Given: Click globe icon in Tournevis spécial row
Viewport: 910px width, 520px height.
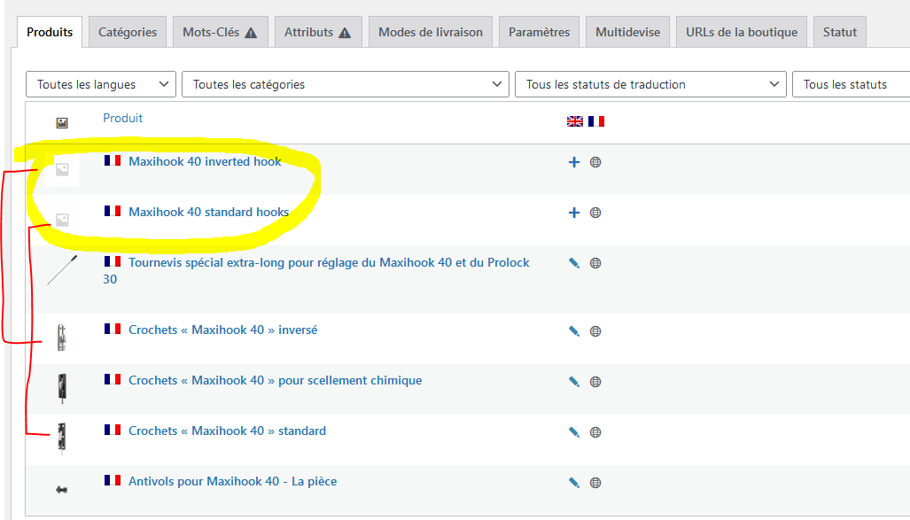Looking at the screenshot, I should 595,263.
